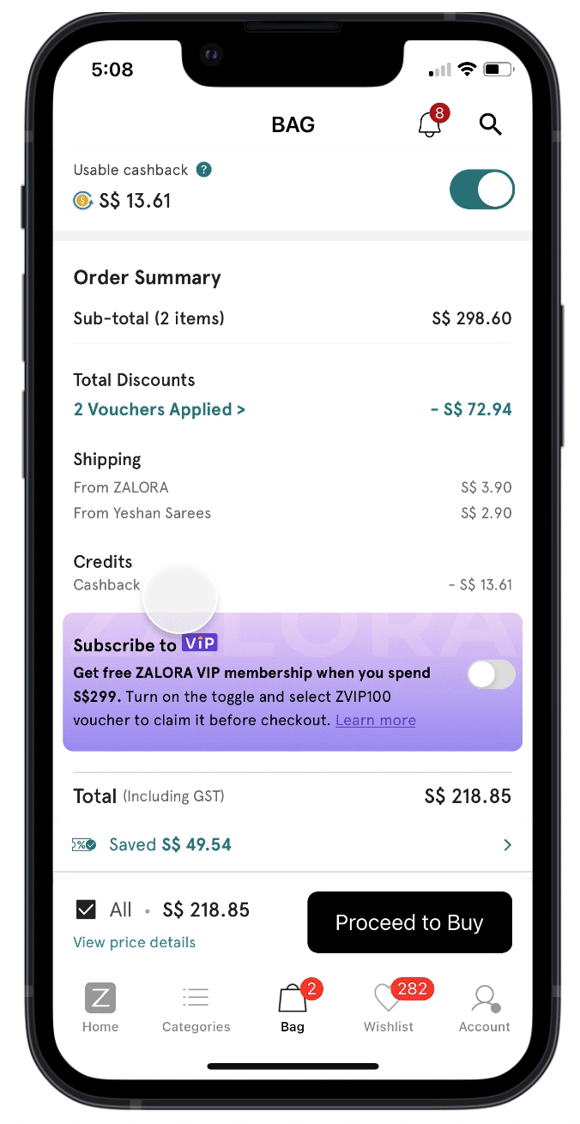
Task: Open notifications bell icon
Action: click(430, 124)
